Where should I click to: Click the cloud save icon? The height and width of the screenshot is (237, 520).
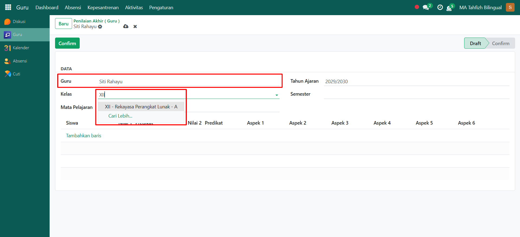pos(126,26)
